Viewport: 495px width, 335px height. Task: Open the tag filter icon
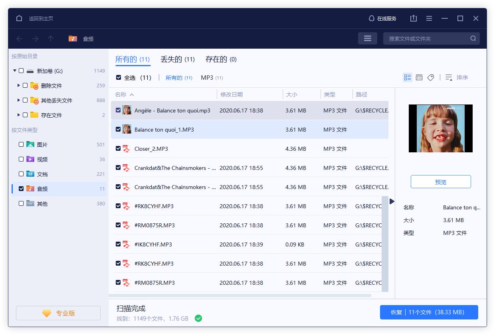click(x=431, y=77)
